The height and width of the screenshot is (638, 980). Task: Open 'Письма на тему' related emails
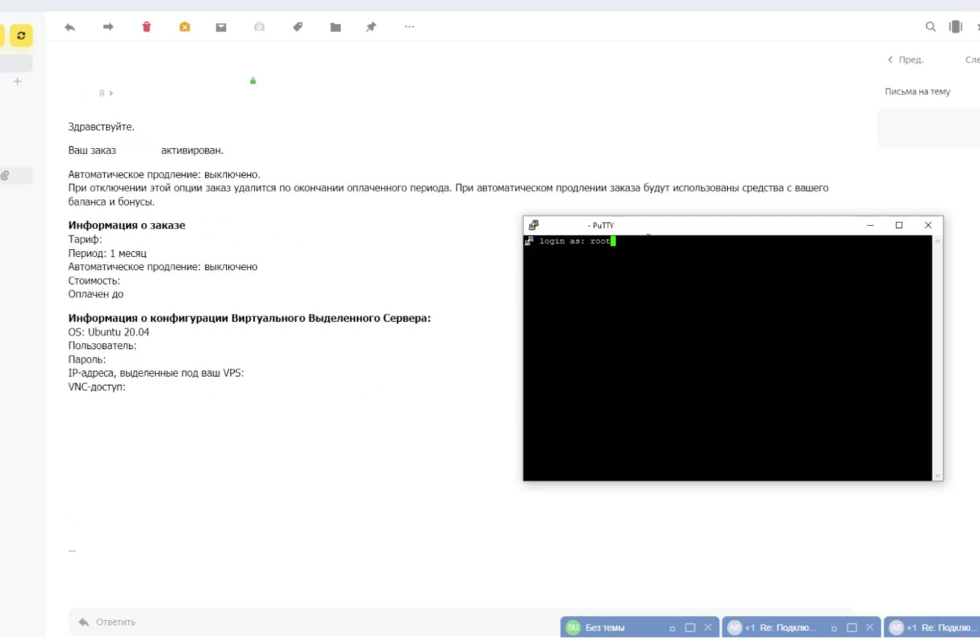pos(918,91)
